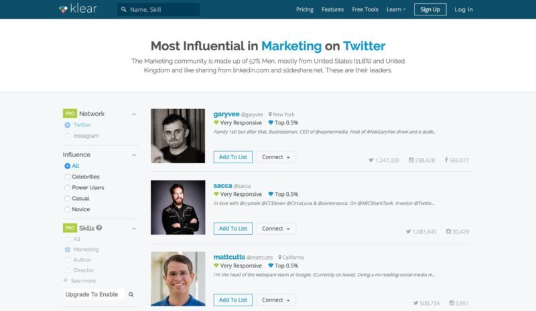Open the Learn dropdown menu
The image size is (536, 311).
396,9
